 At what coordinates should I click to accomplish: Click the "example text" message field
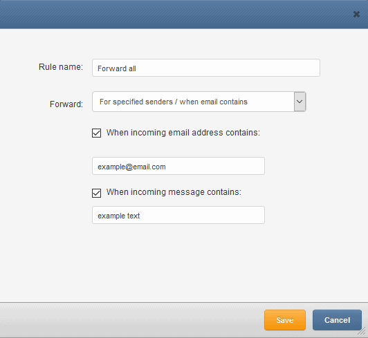[x=178, y=215]
